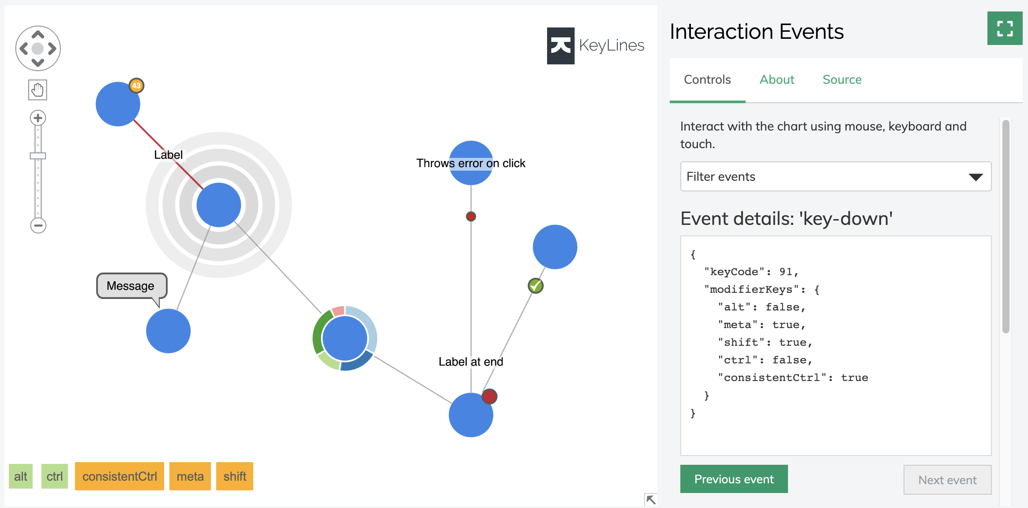Select the hand drag mode tool

[x=38, y=90]
